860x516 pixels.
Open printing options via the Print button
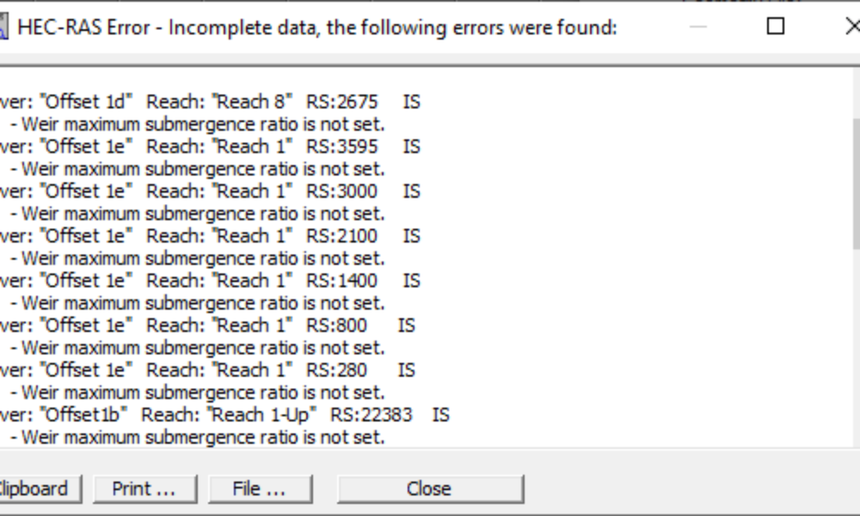[x=145, y=488]
